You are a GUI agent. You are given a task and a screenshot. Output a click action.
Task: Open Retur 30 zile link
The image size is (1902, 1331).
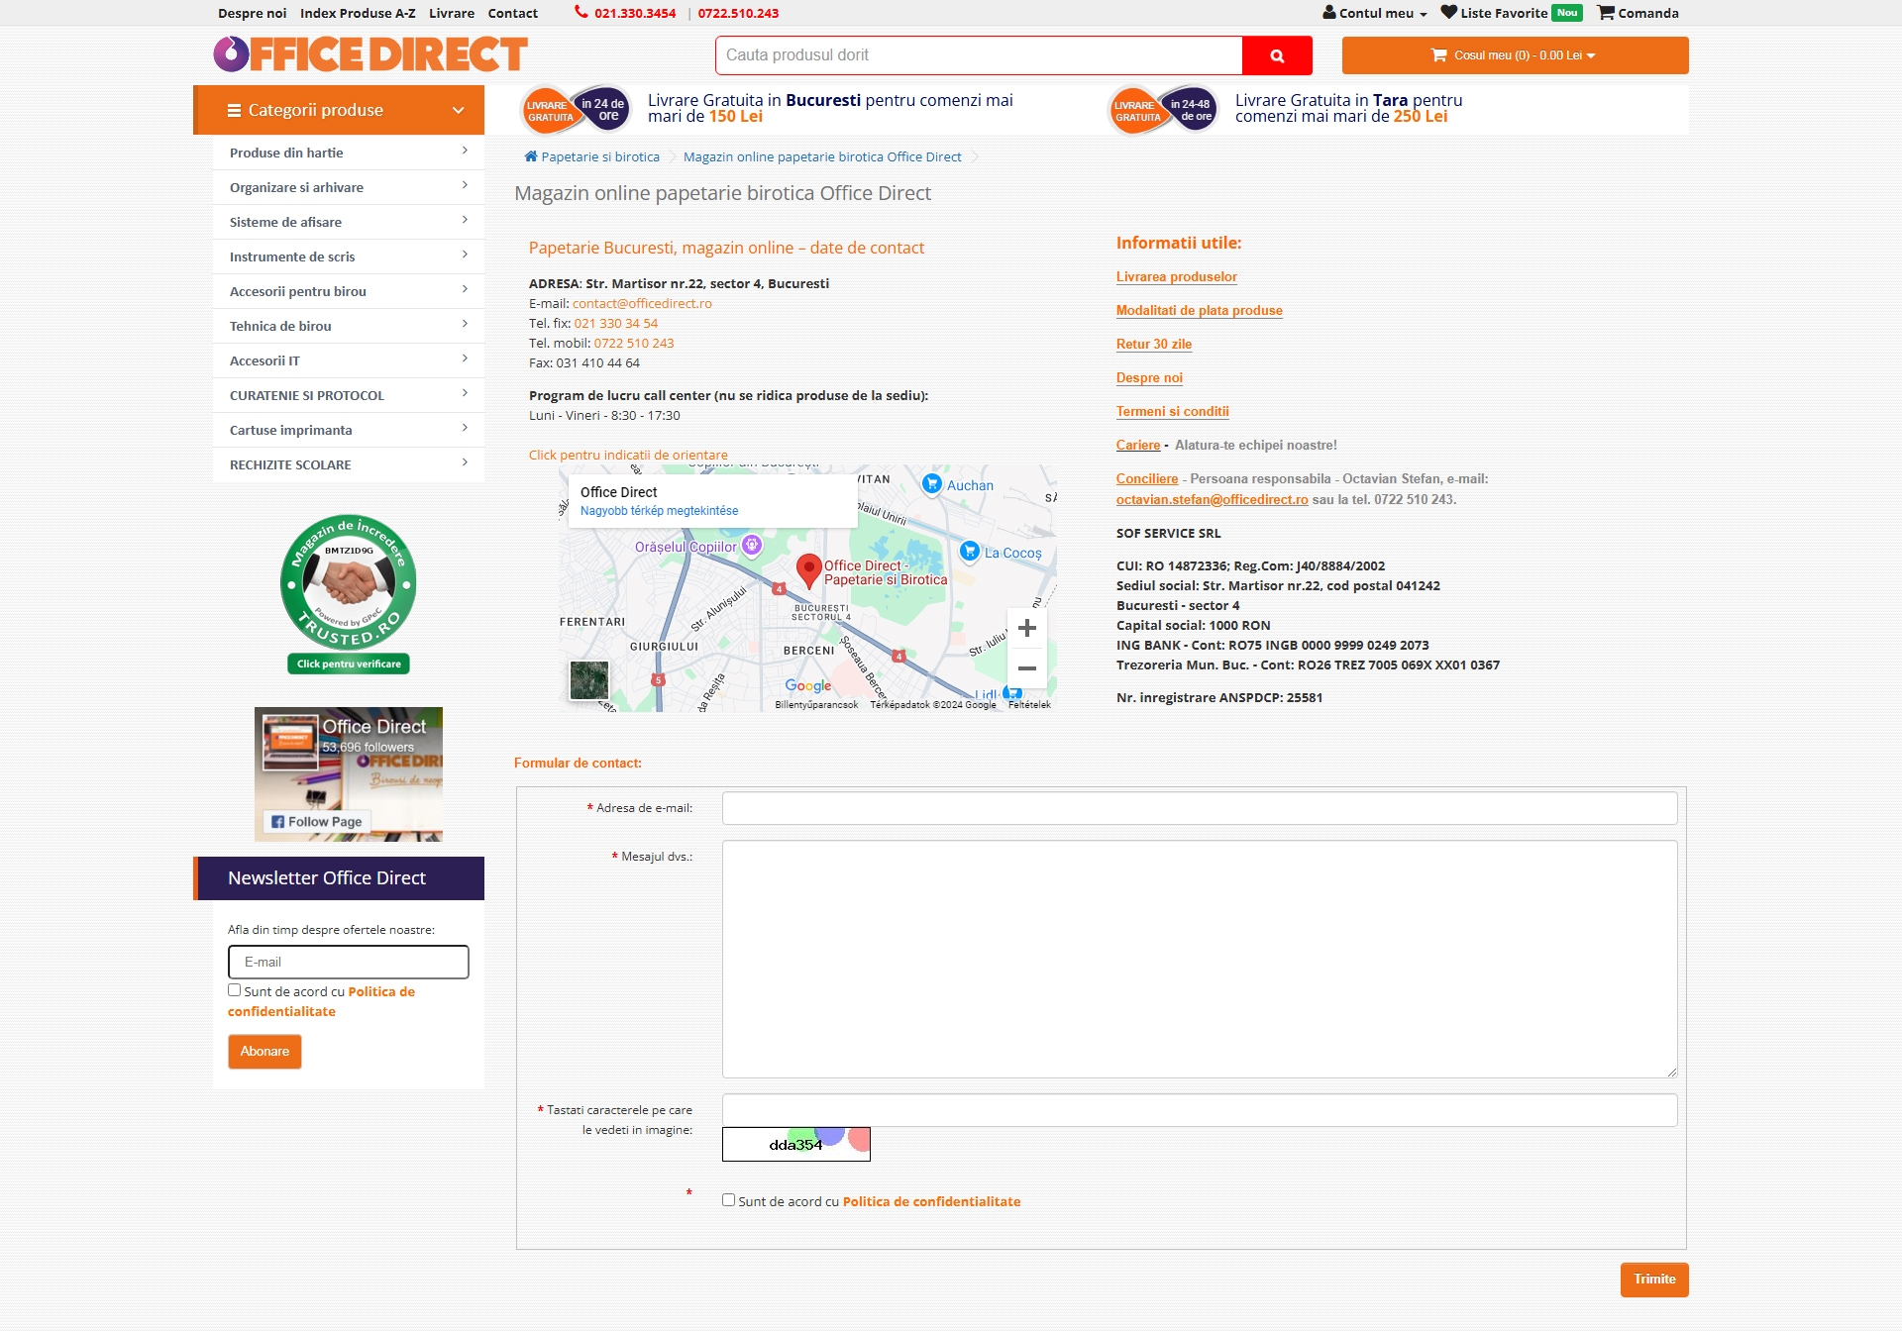[x=1154, y=344]
